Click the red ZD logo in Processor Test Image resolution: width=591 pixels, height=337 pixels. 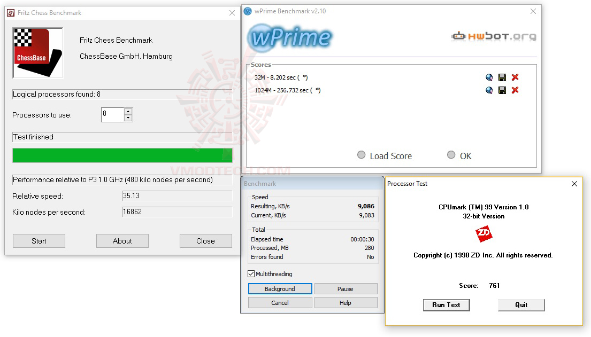pyautogui.click(x=484, y=234)
